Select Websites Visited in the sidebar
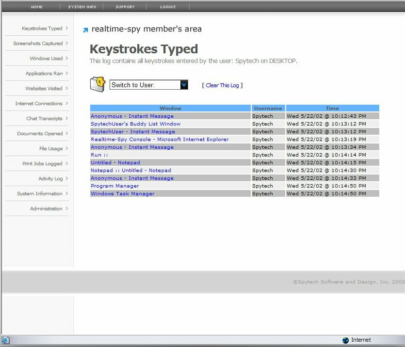Screen dimensions: 405x347 (x=44, y=89)
